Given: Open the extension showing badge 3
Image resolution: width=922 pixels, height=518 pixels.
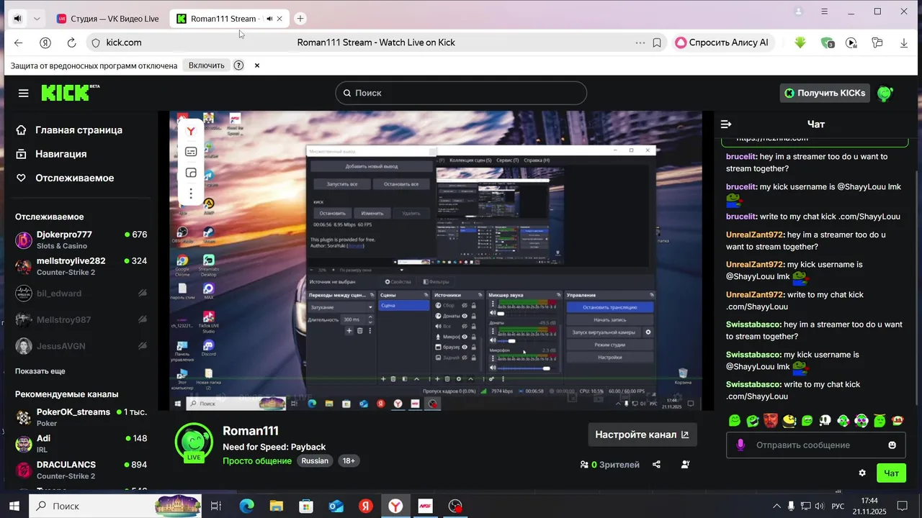Looking at the screenshot, I should tap(827, 42).
